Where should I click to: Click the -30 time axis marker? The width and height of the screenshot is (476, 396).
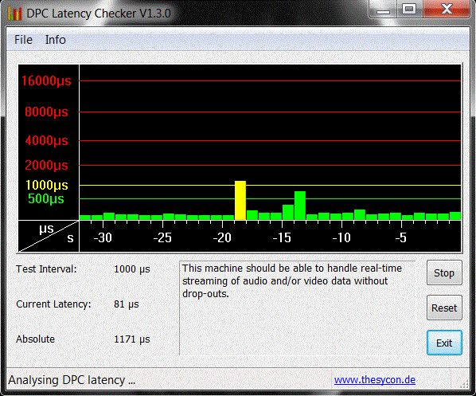pos(103,237)
